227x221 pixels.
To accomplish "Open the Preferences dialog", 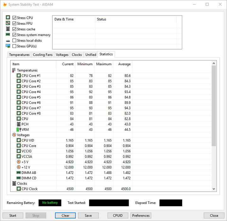I will pos(141,216).
